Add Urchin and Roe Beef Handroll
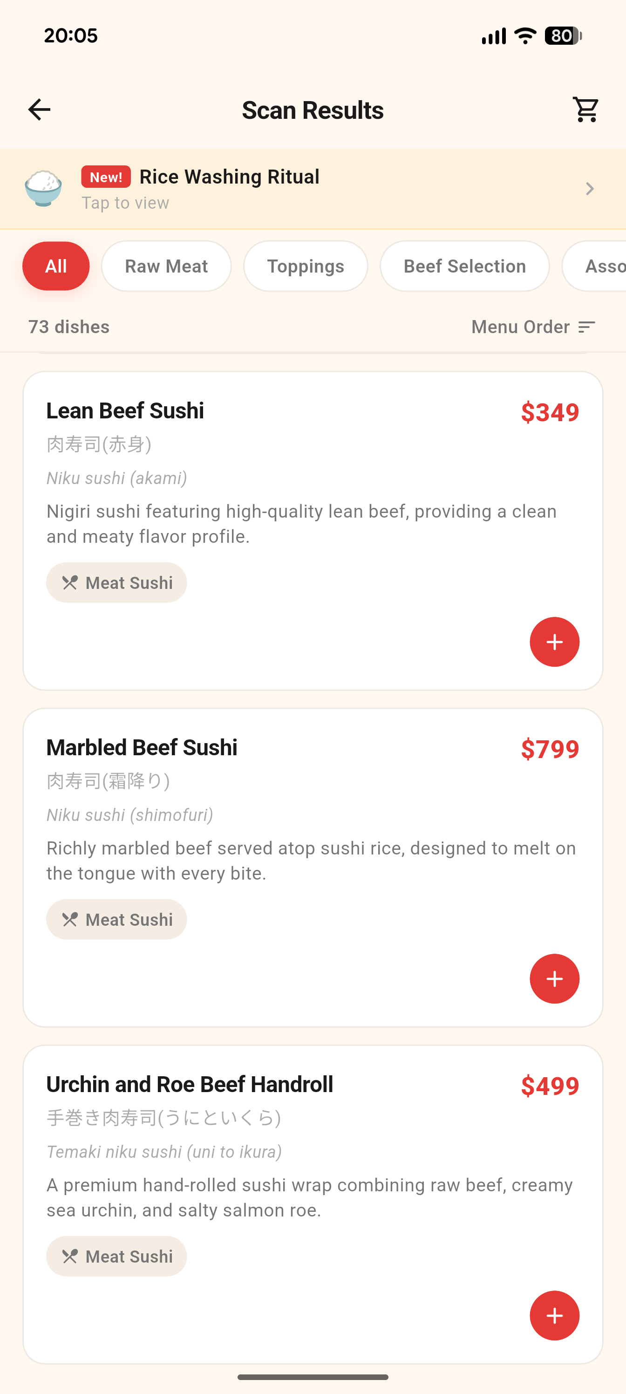 [x=554, y=1315]
